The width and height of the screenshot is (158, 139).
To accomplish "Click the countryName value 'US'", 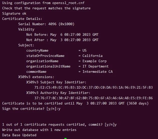I will pyautogui.click(x=85, y=50).
